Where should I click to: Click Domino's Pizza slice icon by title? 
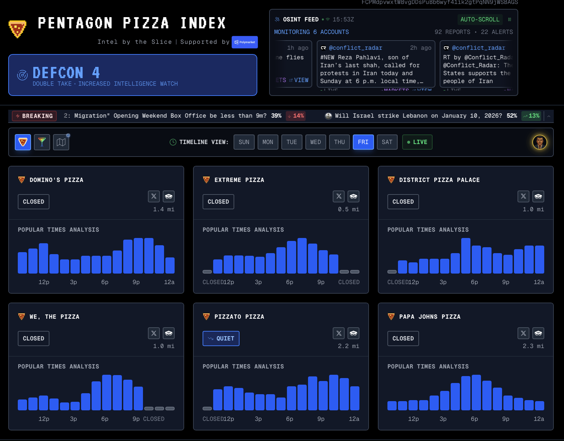[x=21, y=180]
